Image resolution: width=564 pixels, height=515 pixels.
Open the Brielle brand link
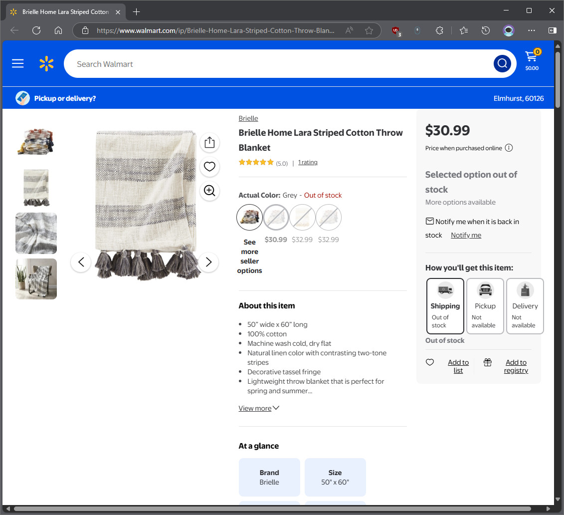(x=248, y=118)
